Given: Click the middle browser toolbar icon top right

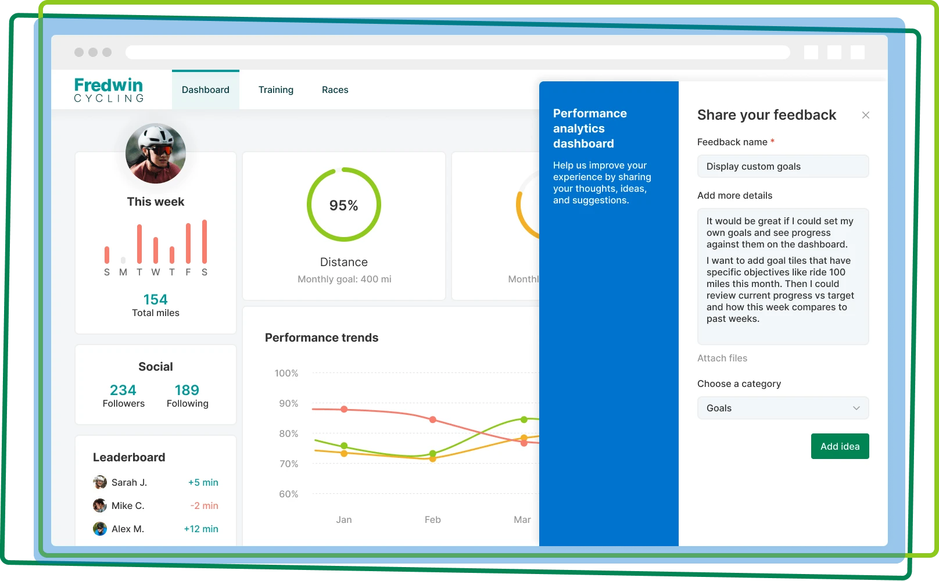Looking at the screenshot, I should pyautogui.click(x=836, y=52).
